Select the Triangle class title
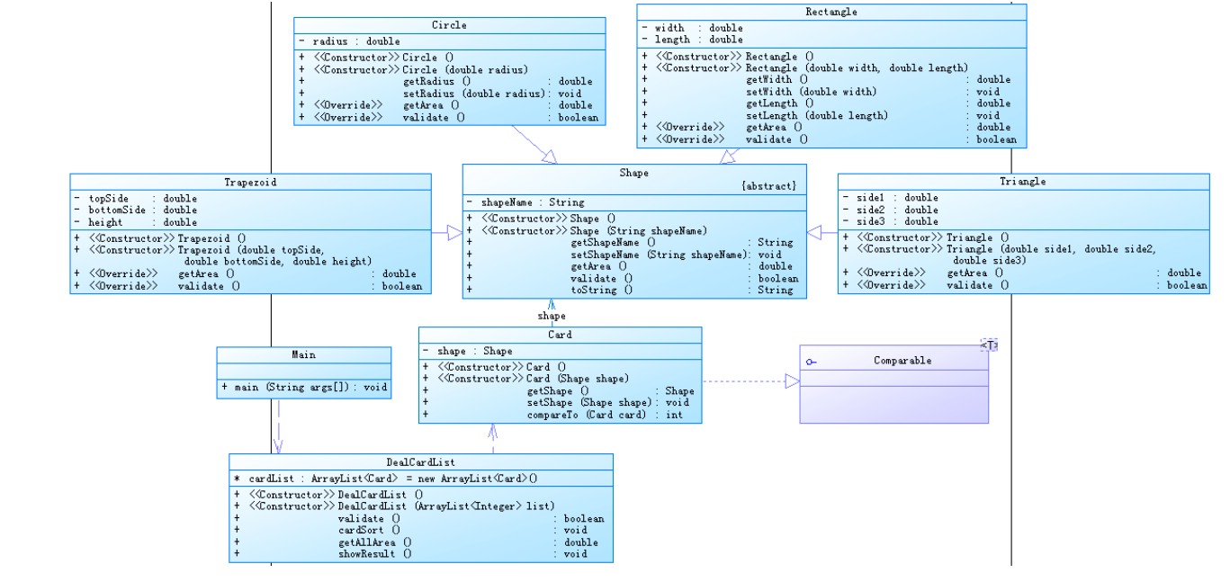 tap(1023, 182)
